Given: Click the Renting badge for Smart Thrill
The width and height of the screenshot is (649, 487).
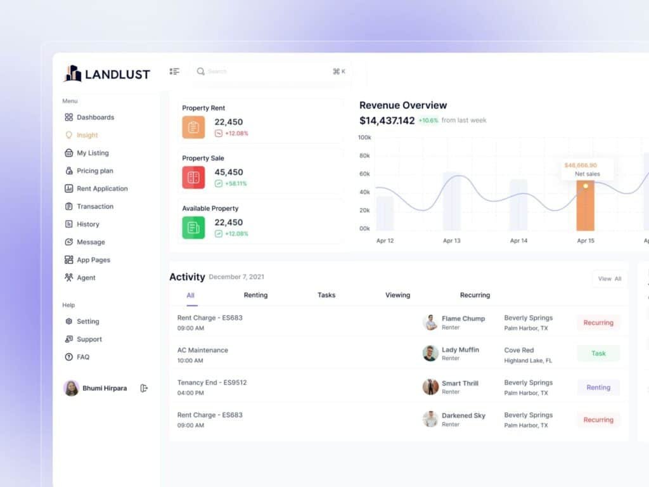Looking at the screenshot, I should (598, 387).
